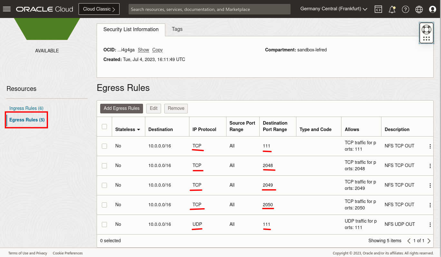Open notifications via the bell icon

click(392, 9)
